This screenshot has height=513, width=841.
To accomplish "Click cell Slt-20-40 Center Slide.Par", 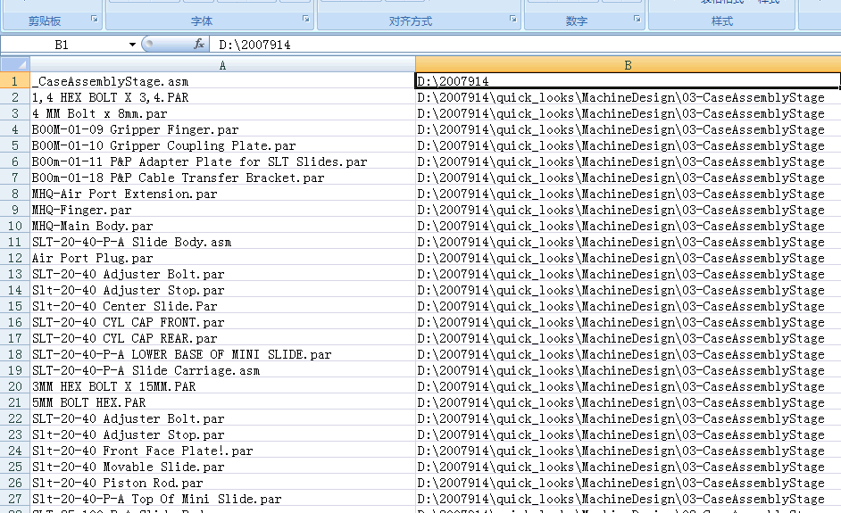I will coord(222,306).
